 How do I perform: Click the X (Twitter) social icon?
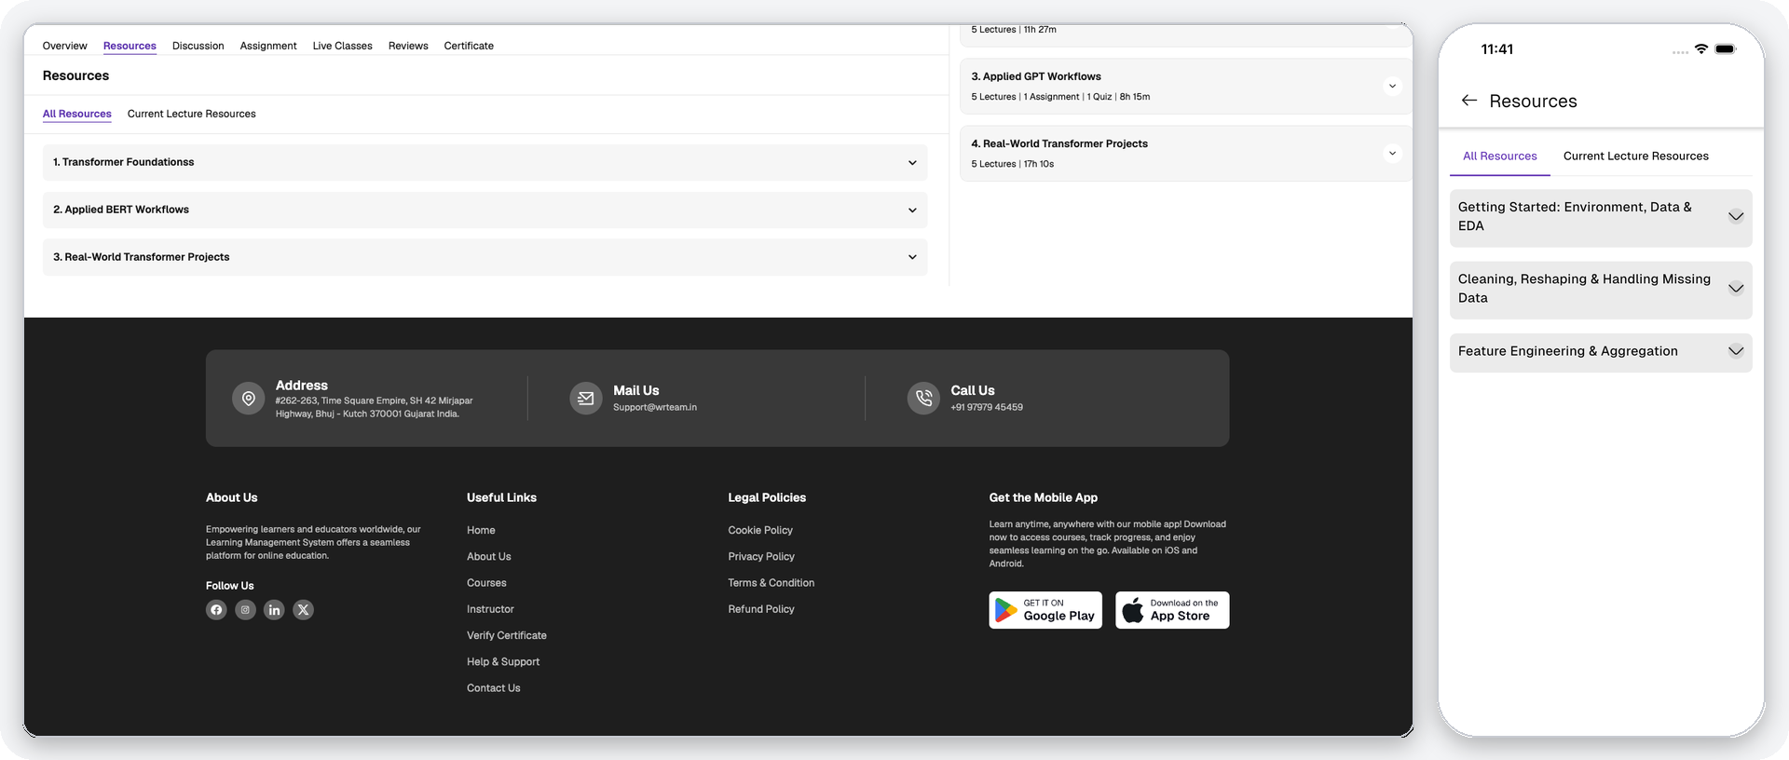click(303, 610)
